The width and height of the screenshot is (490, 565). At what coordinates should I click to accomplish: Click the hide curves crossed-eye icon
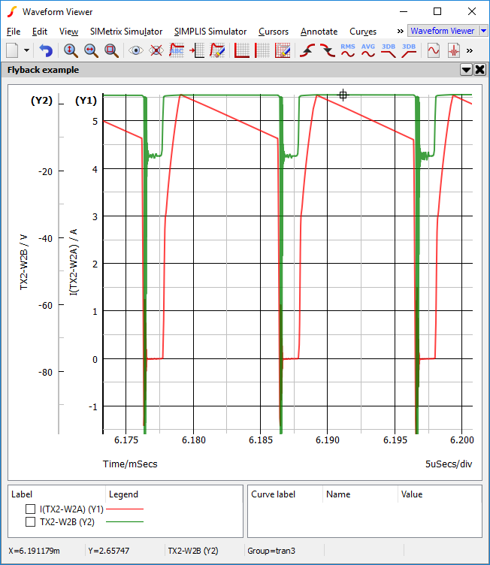[x=156, y=50]
